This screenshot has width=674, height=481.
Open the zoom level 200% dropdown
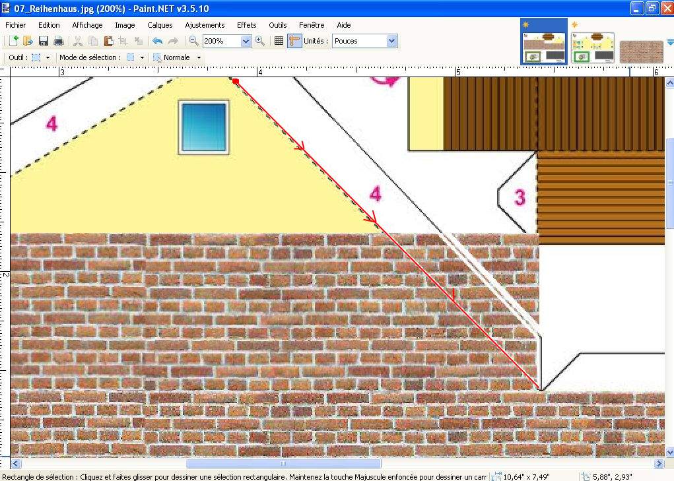[x=246, y=41]
